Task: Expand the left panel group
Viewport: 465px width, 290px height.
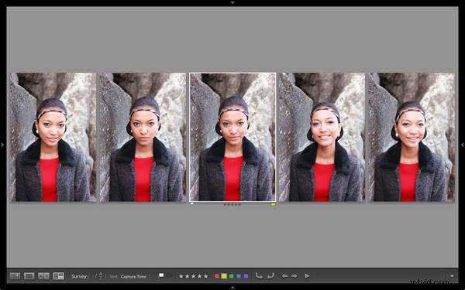Action: point(2,145)
